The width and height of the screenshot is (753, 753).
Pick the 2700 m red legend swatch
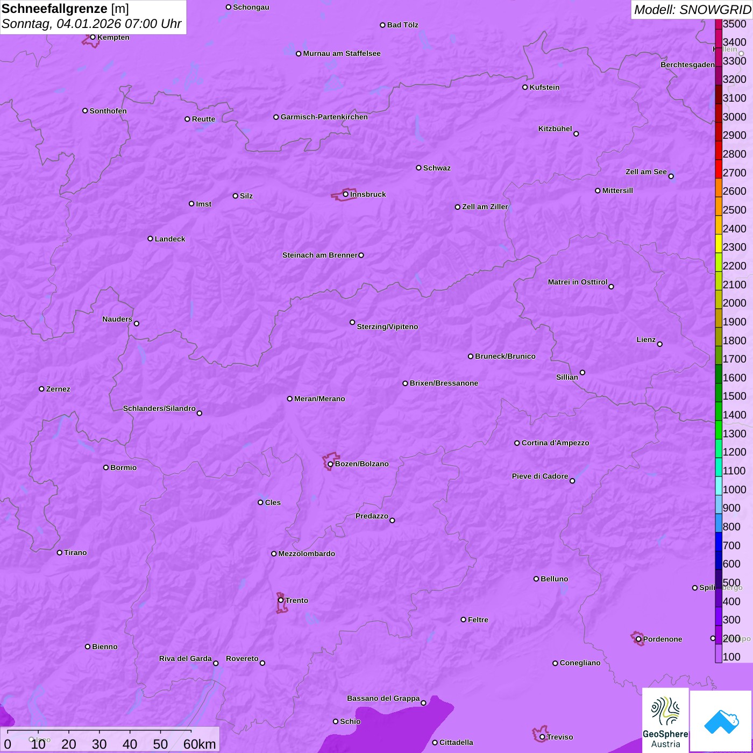pos(719,169)
